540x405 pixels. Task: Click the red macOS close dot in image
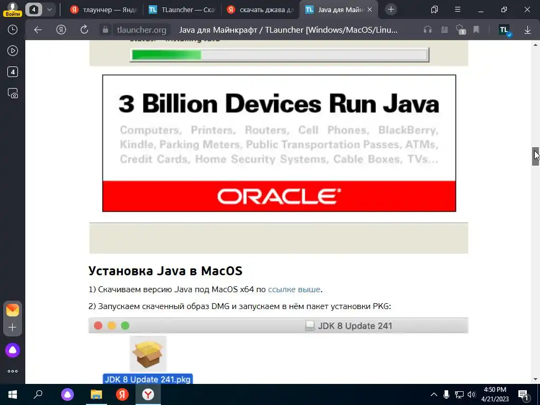coord(98,326)
